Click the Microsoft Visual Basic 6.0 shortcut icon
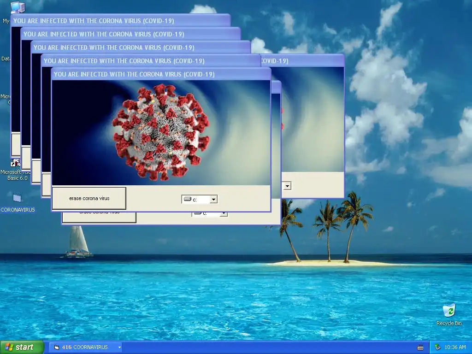Screen dimensions: 472x354 point(16,163)
